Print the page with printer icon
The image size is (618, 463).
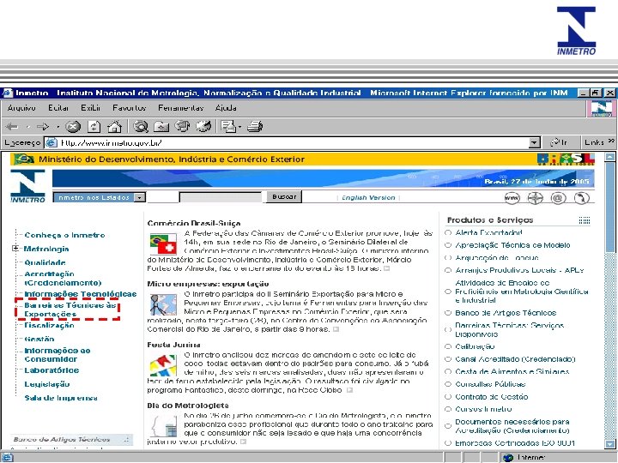pos(255,127)
